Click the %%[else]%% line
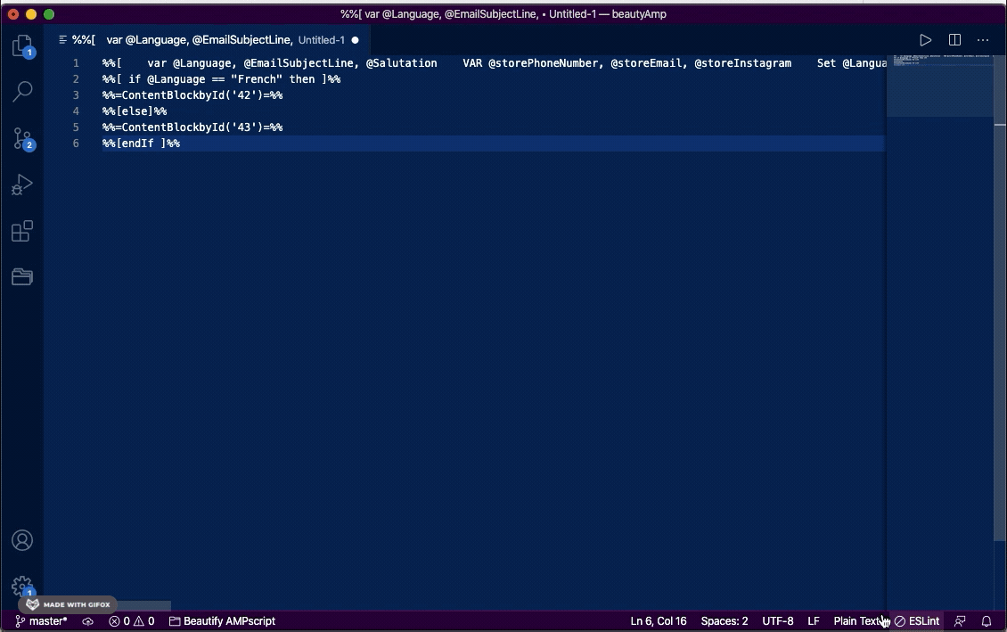 [135, 111]
